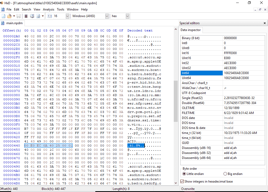Open the Tools menu

pos(61,9)
